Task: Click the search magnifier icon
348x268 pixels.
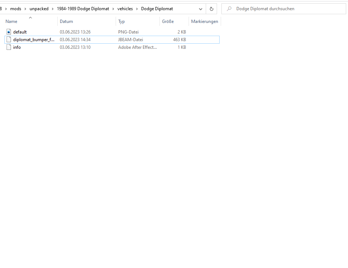Action: [229, 9]
